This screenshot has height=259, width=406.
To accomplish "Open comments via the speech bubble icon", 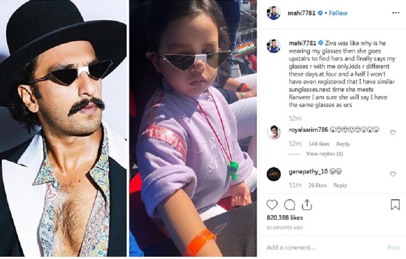I will pyautogui.click(x=289, y=205).
